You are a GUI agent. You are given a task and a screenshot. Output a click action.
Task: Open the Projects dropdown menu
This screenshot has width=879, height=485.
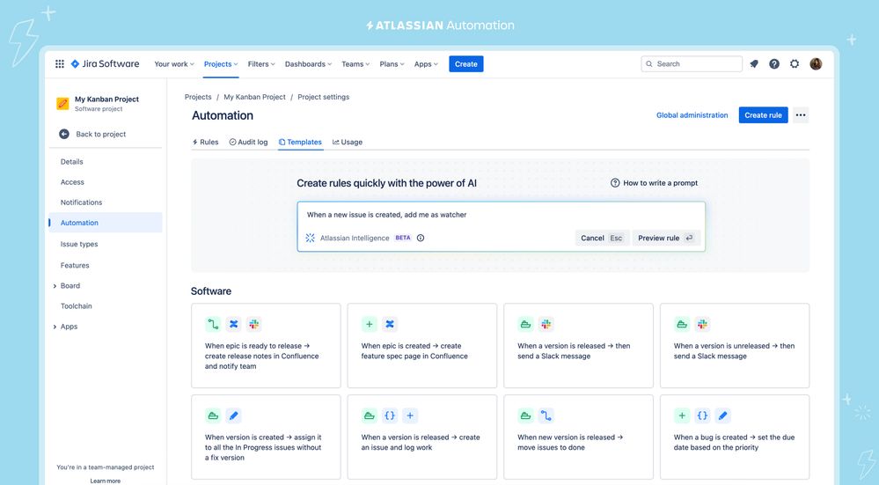(x=221, y=64)
